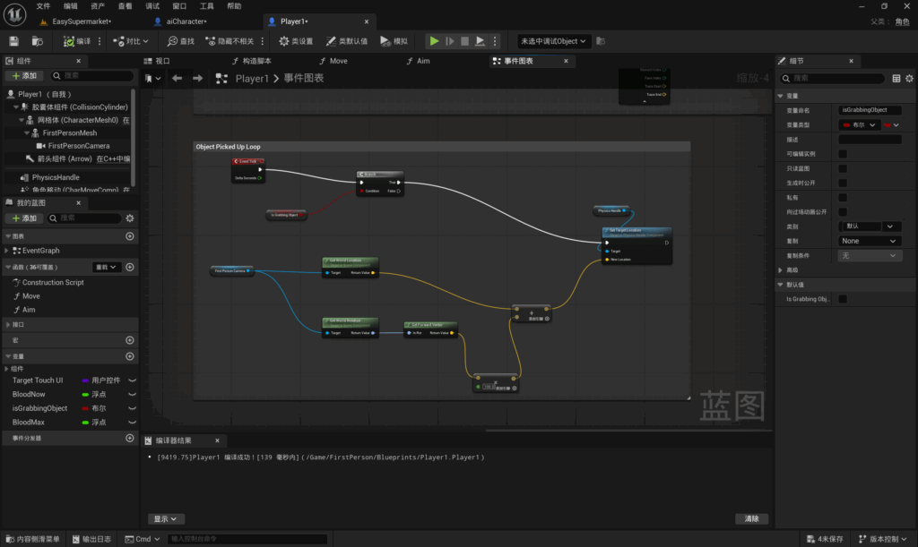Viewport: 918px width, 547px height.
Task: Toggle visibility eye for BloodMax variable
Action: click(133, 423)
